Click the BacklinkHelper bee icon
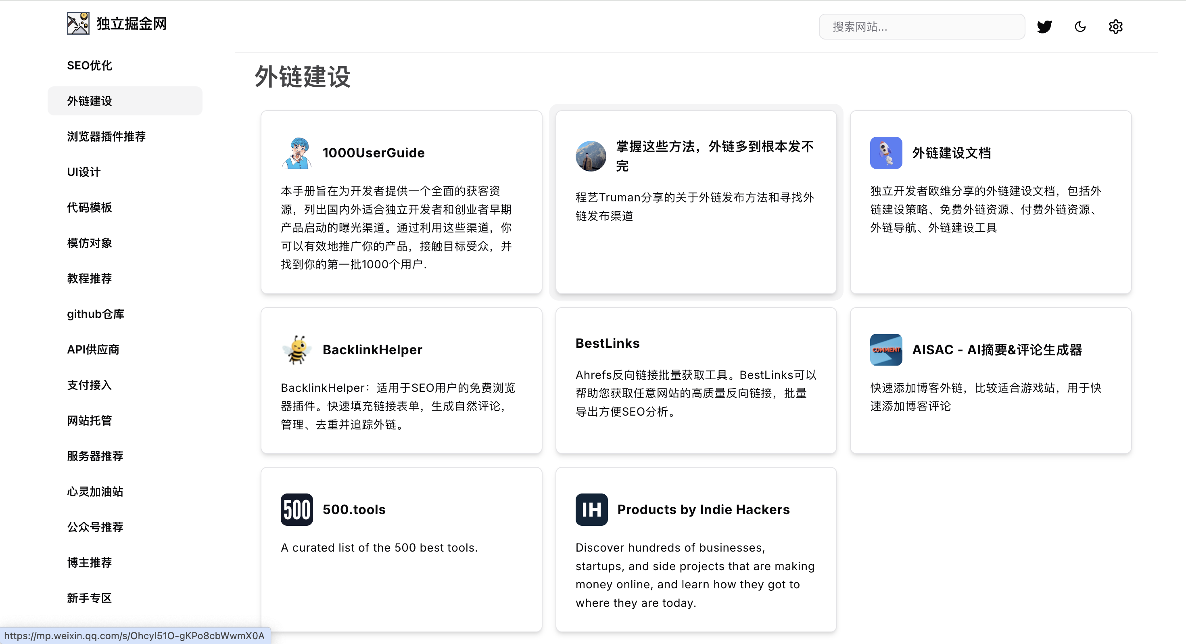Viewport: 1186px width, 644px height. (296, 349)
